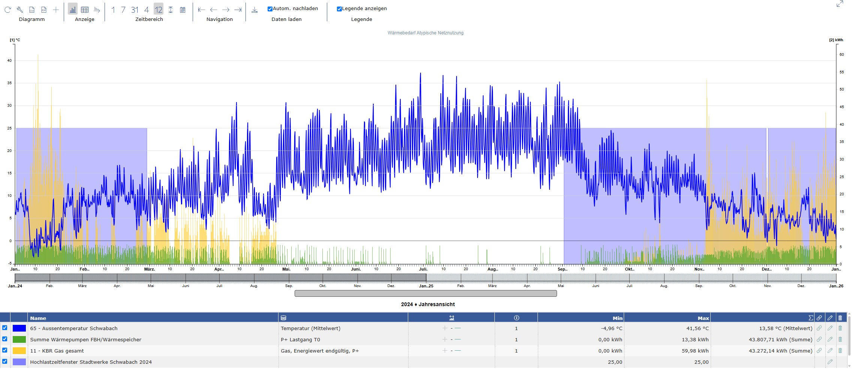The image size is (852, 369).
Task: Click the yellow KBR Gas color swatch
Action: 19,351
